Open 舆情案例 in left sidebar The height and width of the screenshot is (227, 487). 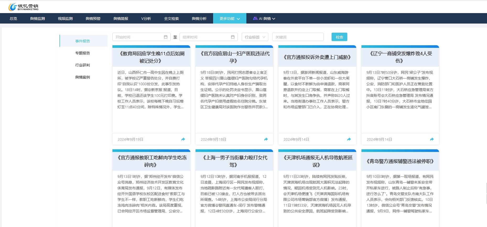pos(83,77)
